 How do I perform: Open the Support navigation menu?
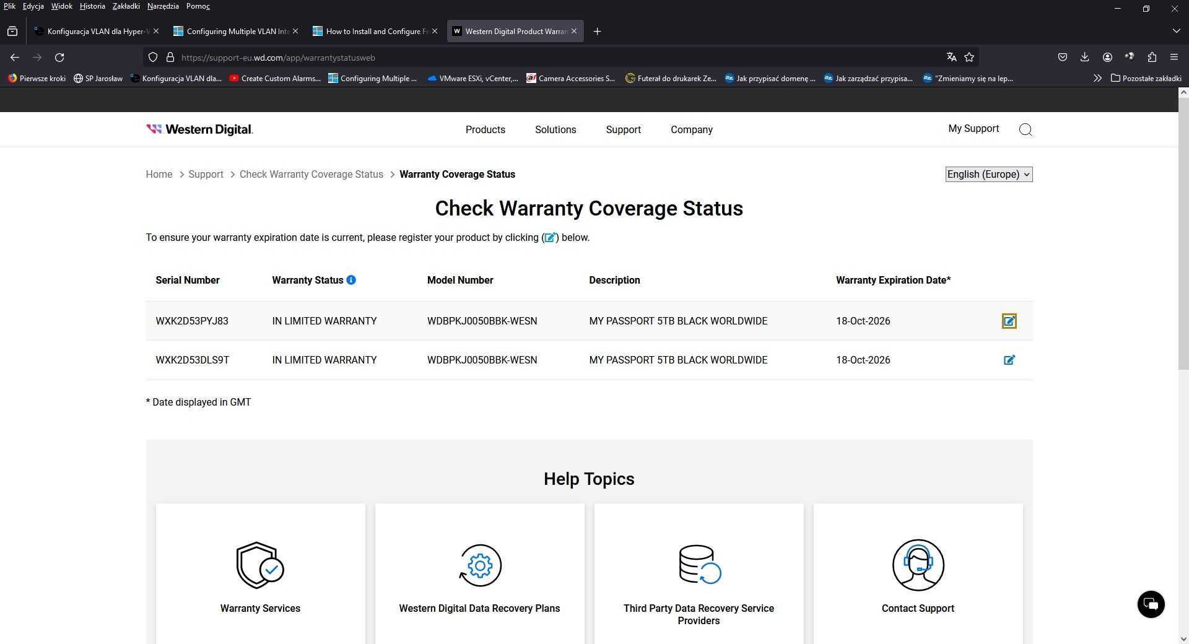tap(623, 129)
